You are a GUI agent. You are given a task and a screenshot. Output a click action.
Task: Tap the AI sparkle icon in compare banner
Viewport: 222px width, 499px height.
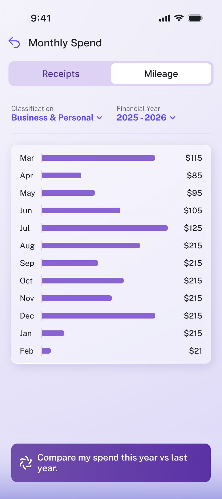click(x=26, y=463)
